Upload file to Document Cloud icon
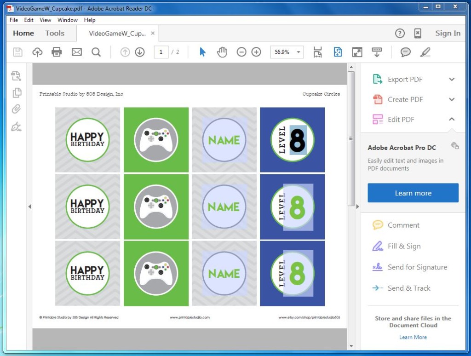This screenshot has width=471, height=356. [37, 52]
